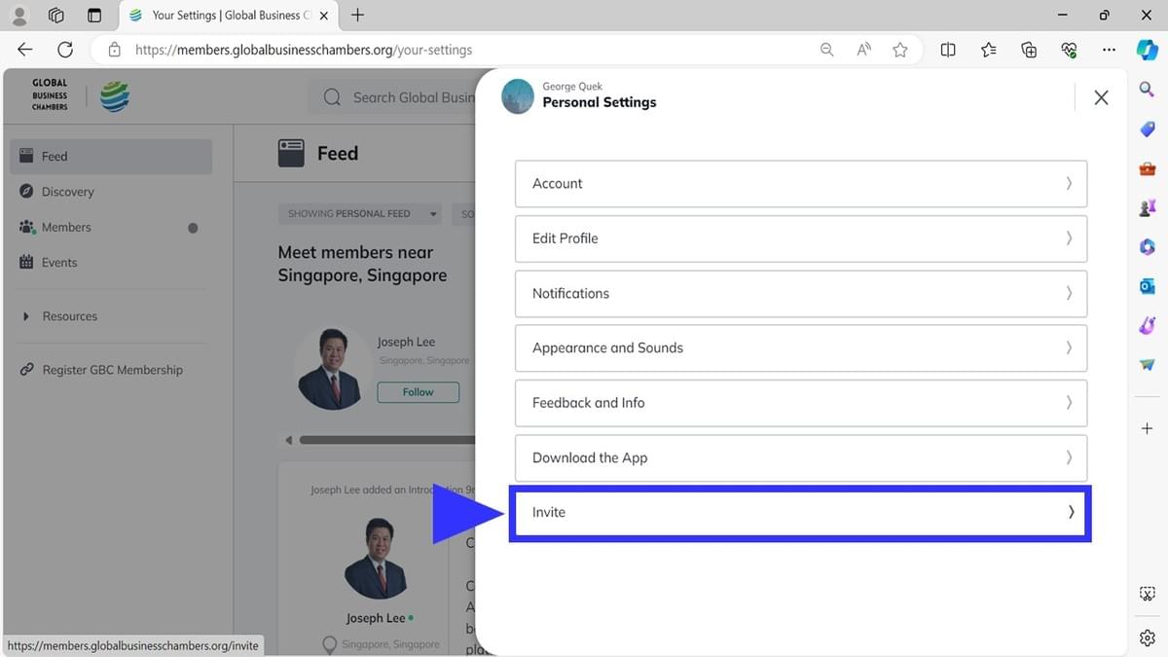Click George Quek's profile avatar

point(518,96)
